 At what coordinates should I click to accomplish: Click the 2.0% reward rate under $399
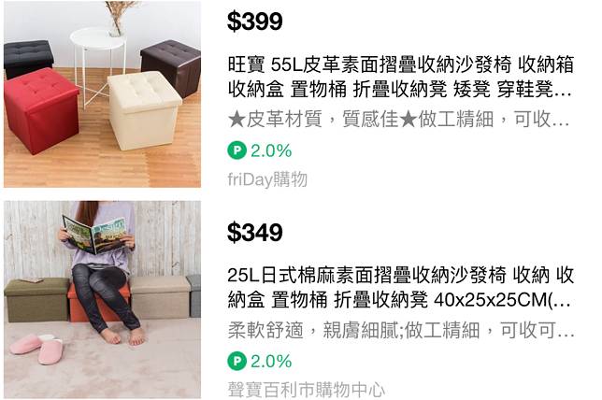[x=271, y=150]
